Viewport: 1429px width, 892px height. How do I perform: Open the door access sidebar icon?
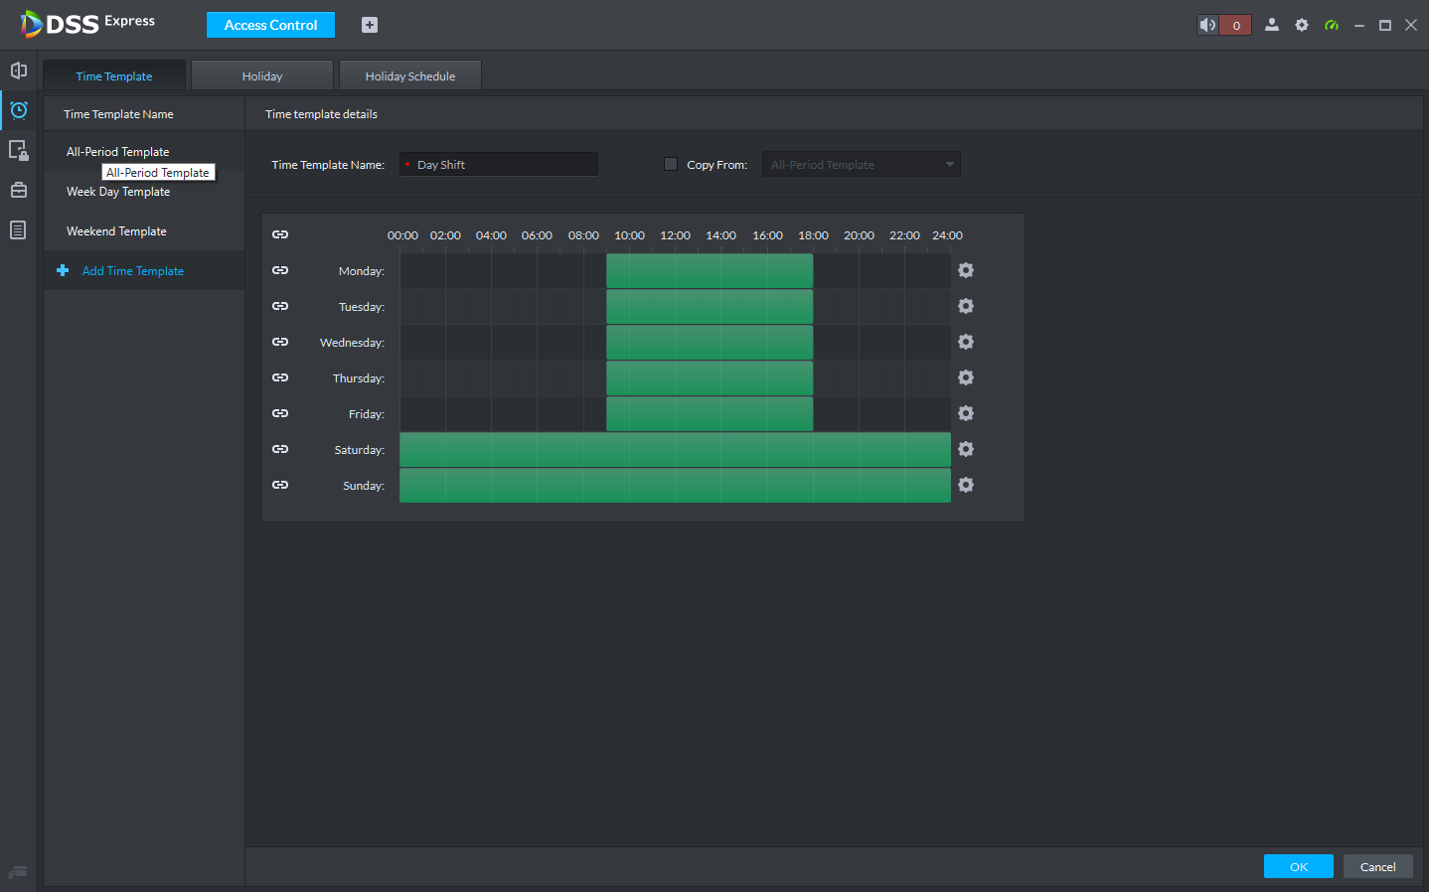18,71
